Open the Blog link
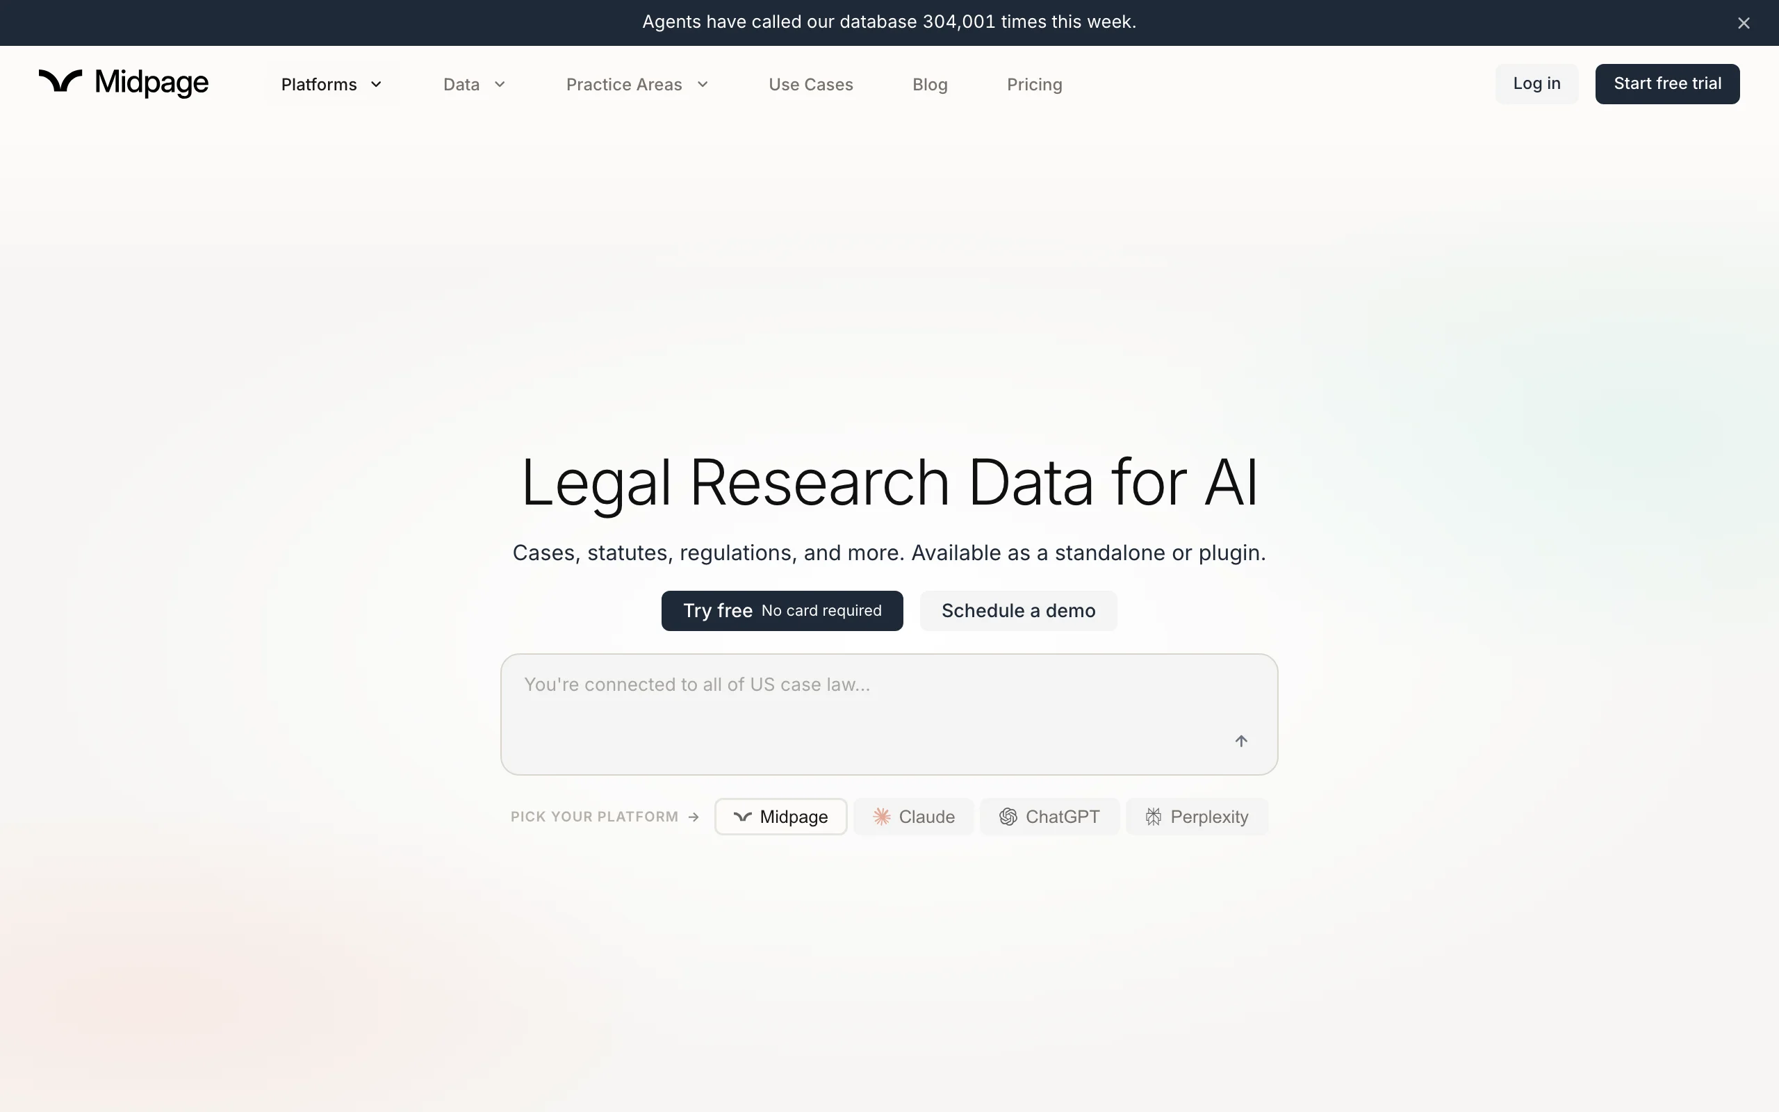Viewport: 1779px width, 1112px height. pyautogui.click(x=930, y=85)
